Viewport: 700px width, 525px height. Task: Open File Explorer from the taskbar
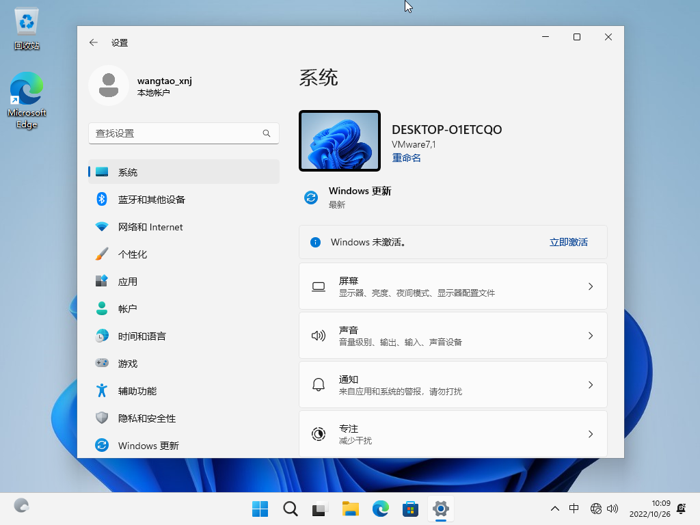351,509
